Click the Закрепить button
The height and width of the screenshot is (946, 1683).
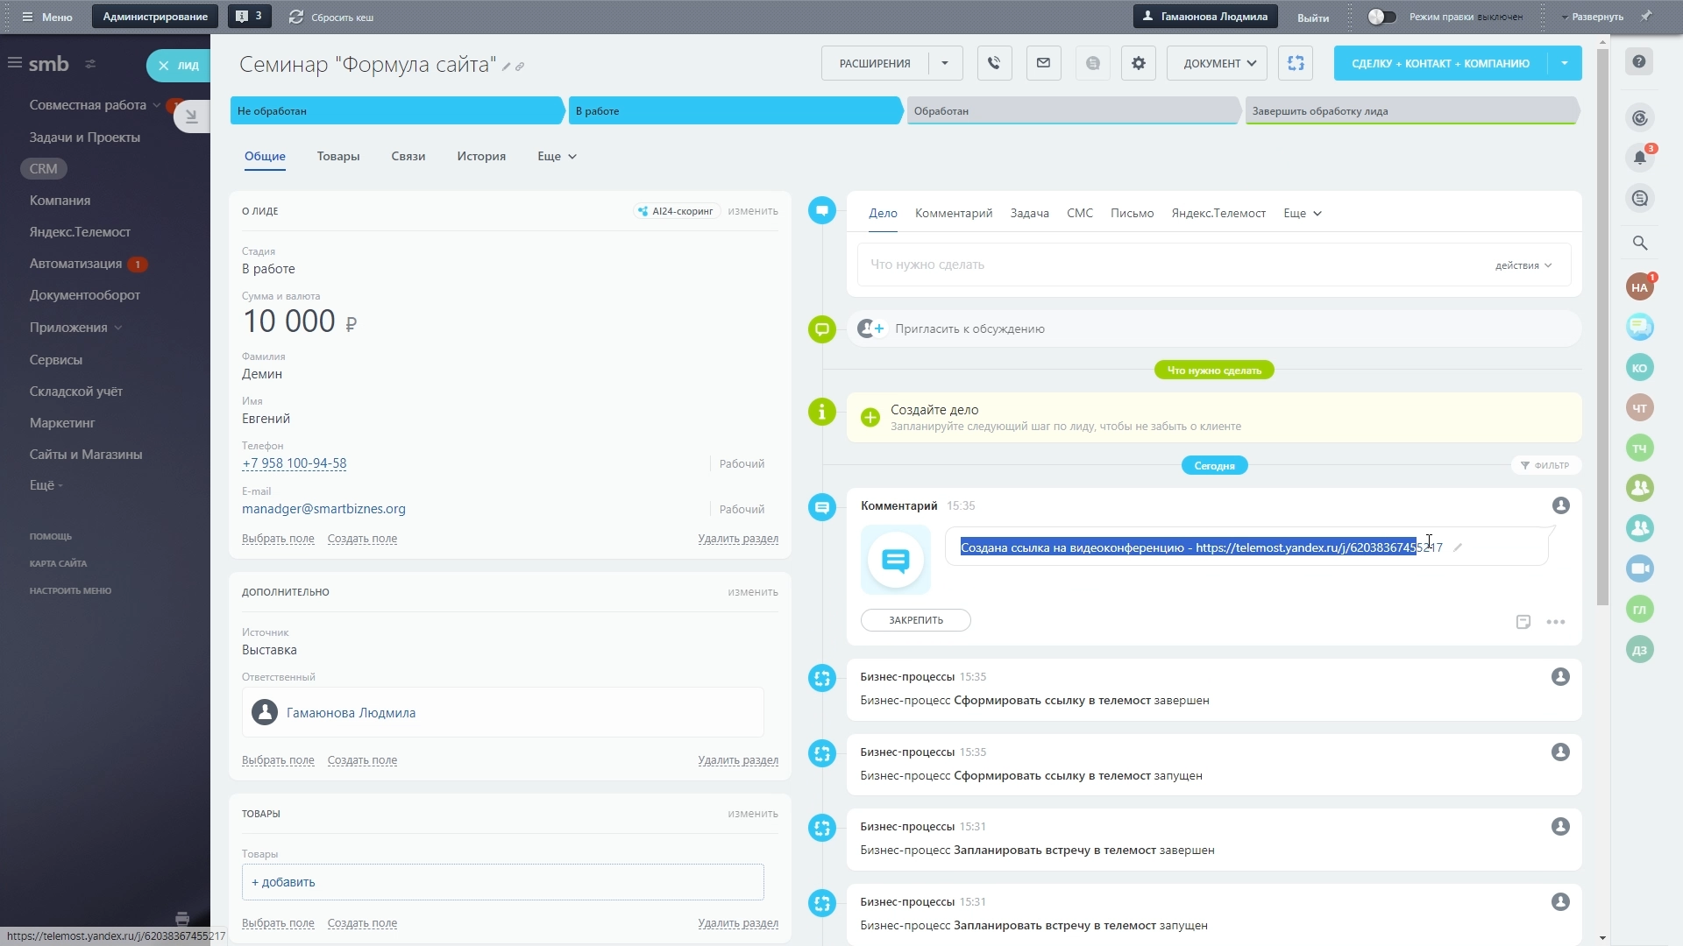tap(915, 620)
